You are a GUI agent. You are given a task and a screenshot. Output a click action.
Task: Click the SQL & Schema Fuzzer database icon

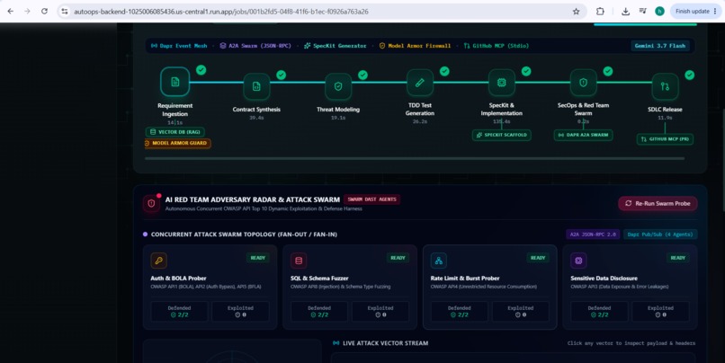299,261
